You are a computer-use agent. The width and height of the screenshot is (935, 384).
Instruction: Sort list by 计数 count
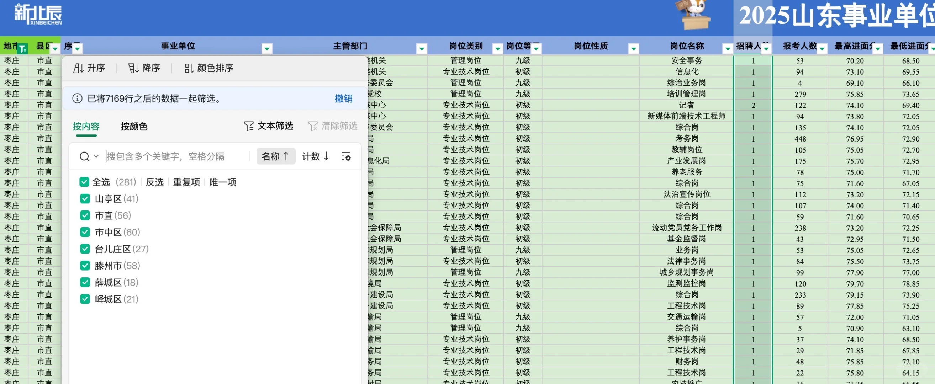316,156
